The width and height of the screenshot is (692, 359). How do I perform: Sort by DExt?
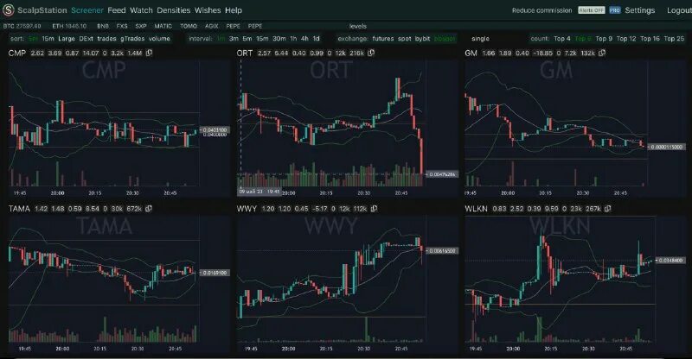pyautogui.click(x=86, y=38)
